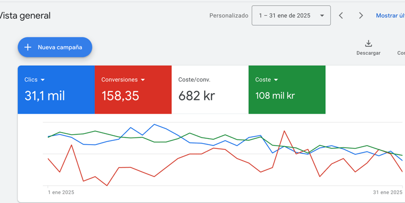Click the Personalizado label

click(x=228, y=15)
